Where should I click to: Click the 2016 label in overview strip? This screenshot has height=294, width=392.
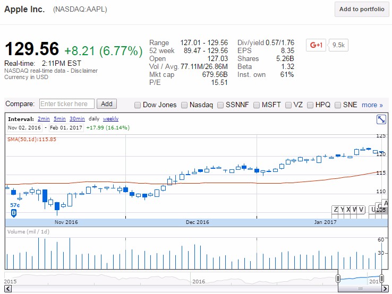pos(199,281)
